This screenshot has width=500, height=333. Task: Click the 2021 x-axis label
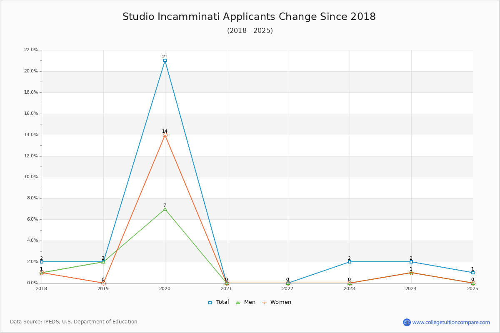click(x=226, y=288)
